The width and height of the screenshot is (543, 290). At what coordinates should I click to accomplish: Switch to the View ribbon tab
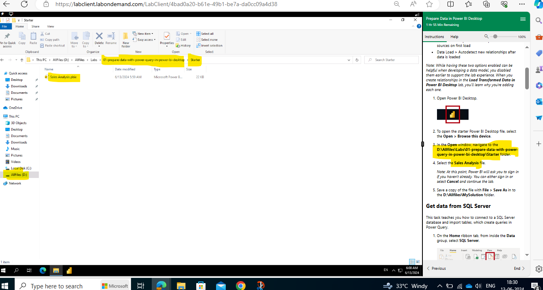[51, 26]
